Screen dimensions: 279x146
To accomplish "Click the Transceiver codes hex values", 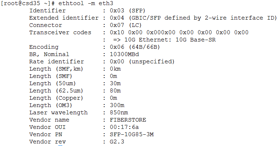I will [x=179, y=32].
